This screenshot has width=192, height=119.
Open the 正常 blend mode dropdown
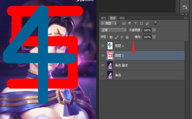click(114, 30)
